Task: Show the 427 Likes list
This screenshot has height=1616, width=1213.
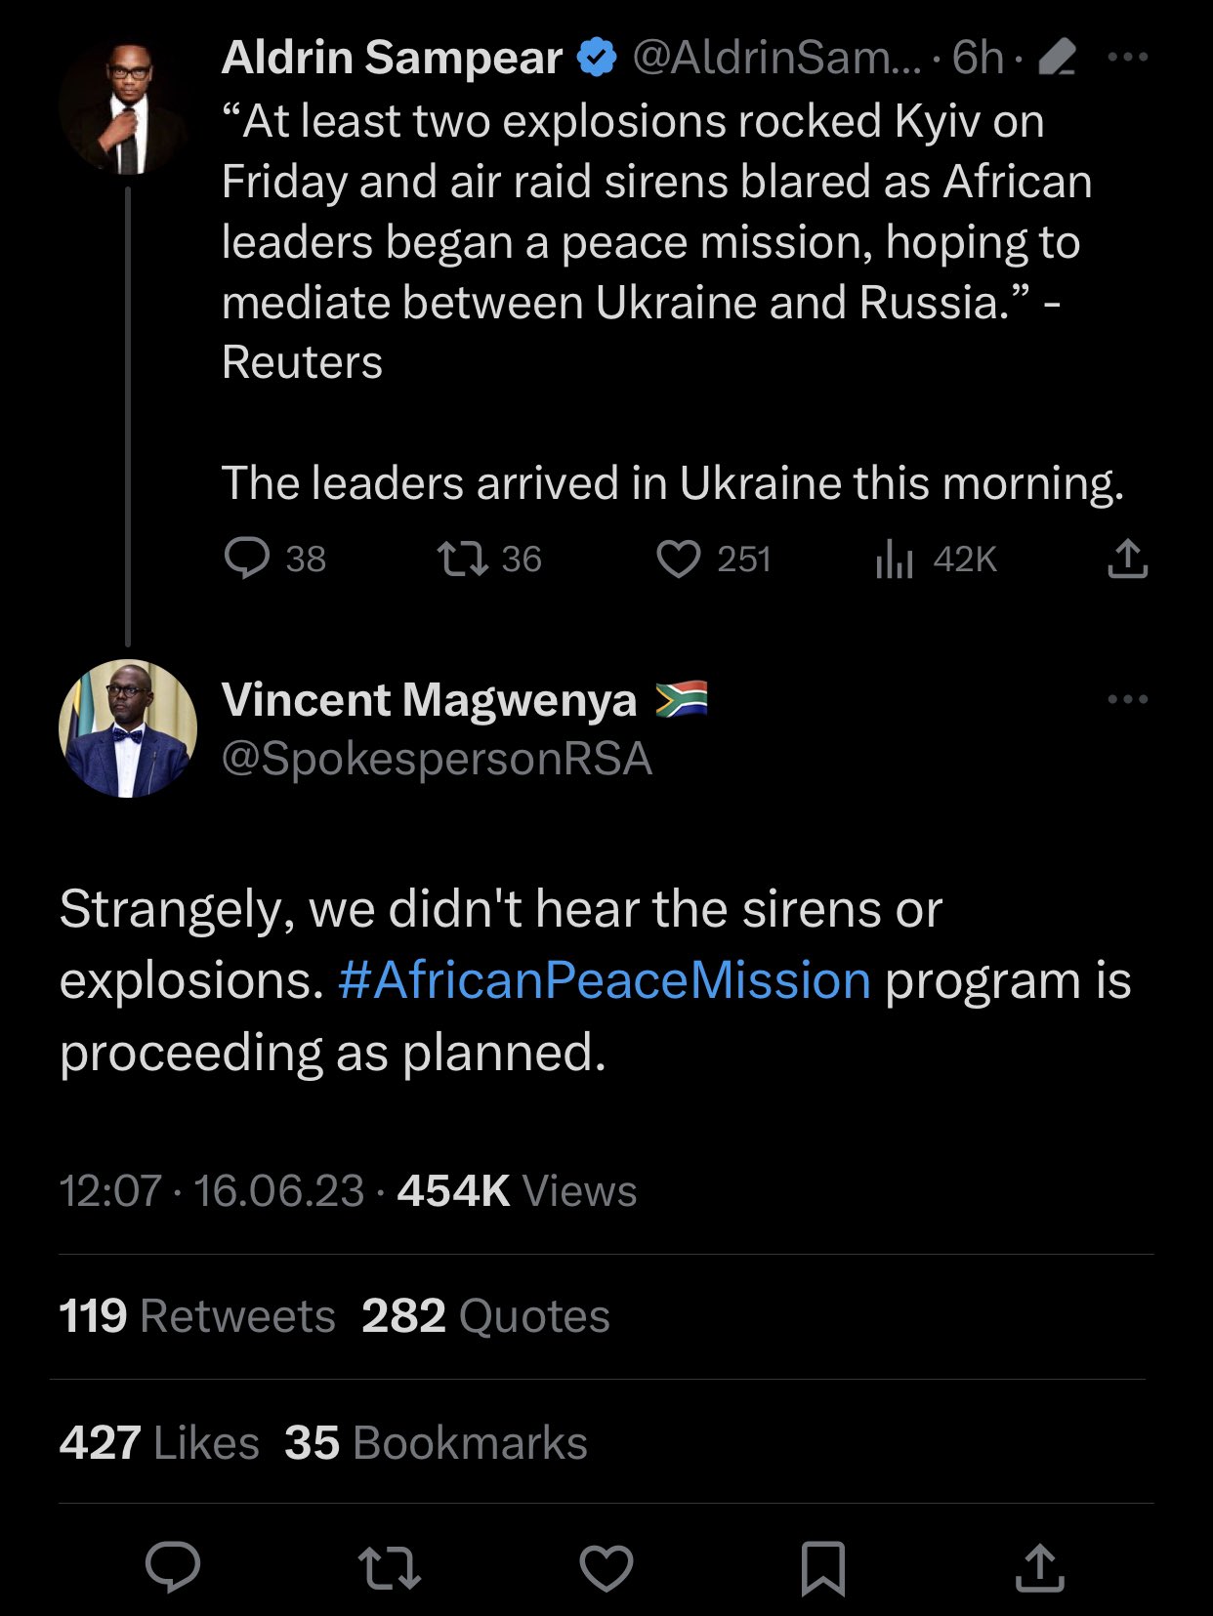Action: pyautogui.click(x=159, y=1442)
